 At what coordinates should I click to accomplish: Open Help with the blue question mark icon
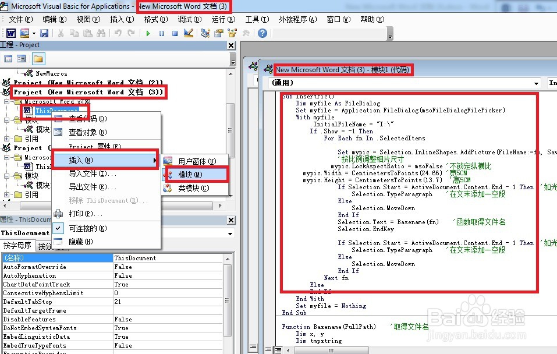pos(262,33)
